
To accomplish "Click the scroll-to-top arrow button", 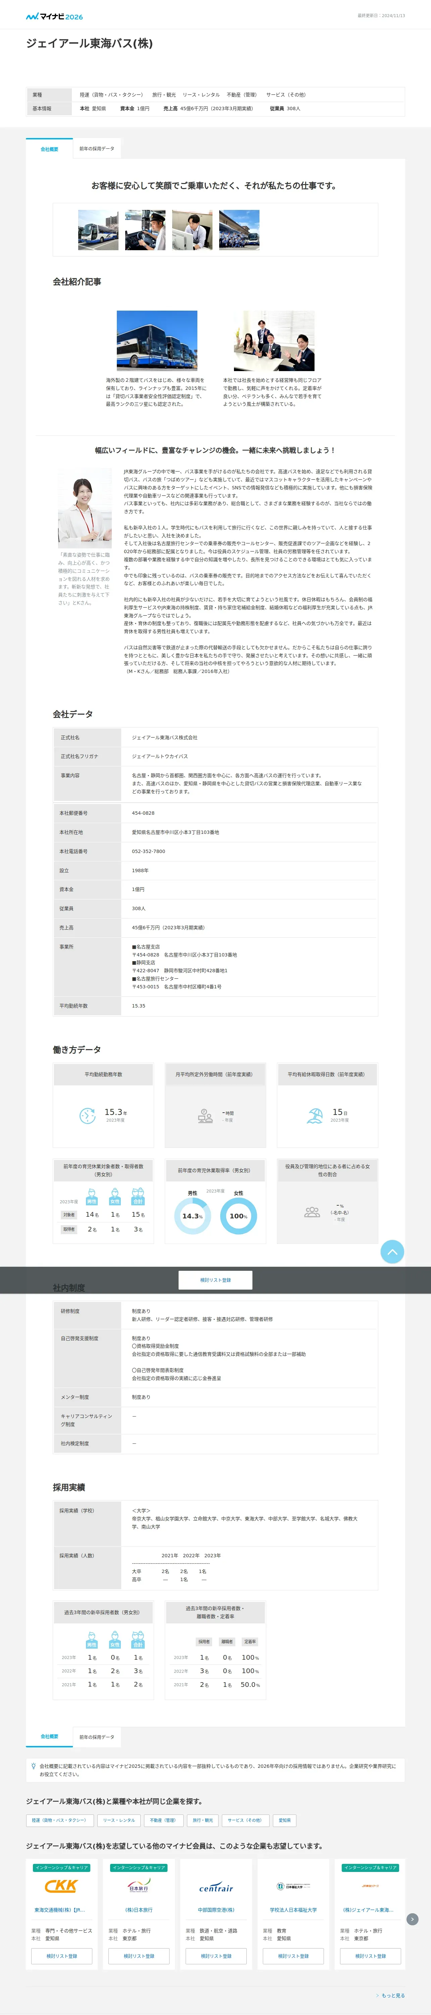I will coord(393,1252).
